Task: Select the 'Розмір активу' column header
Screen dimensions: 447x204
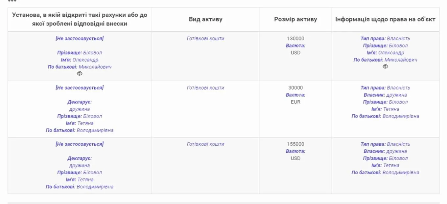Action: click(x=295, y=19)
